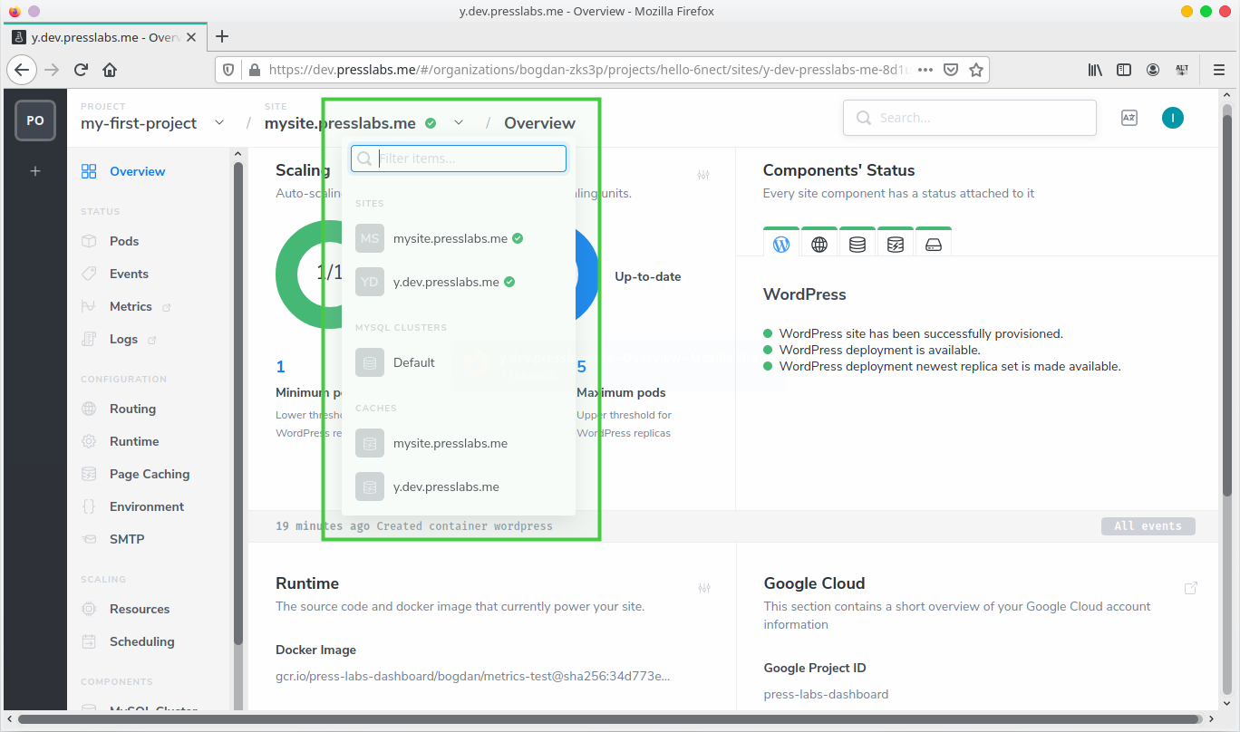Show site tracking protection shield
This screenshot has height=732, width=1240.
pyautogui.click(x=228, y=70)
